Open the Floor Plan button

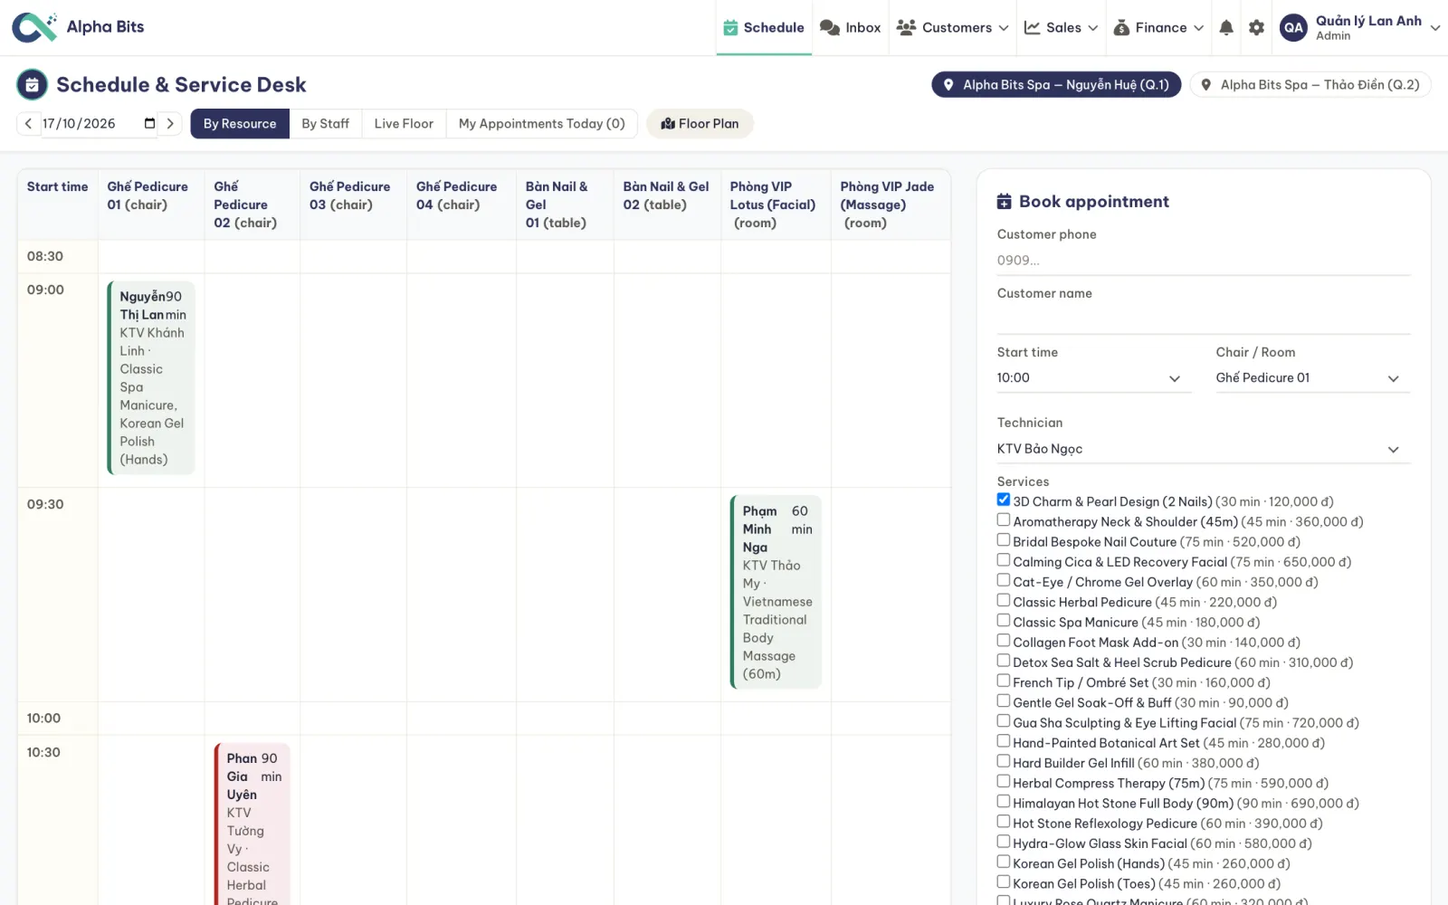click(700, 124)
